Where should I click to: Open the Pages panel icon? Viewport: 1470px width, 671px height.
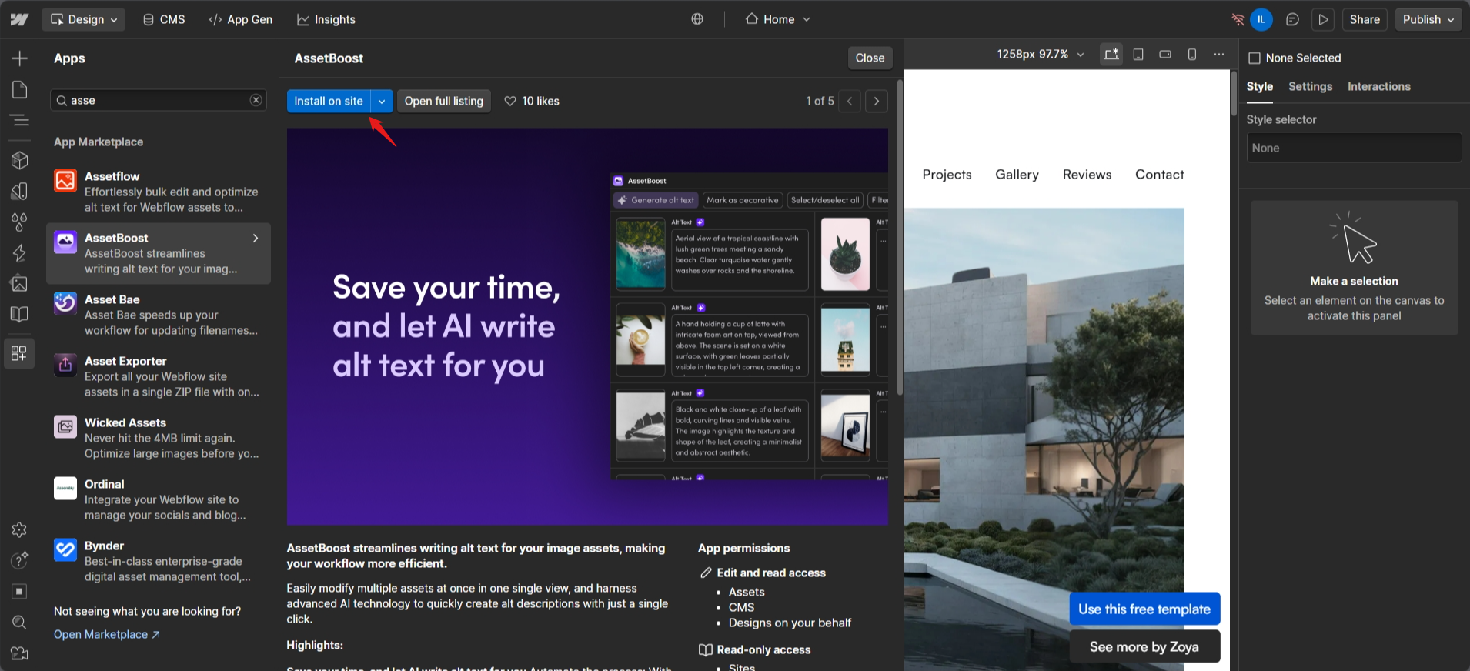[19, 90]
